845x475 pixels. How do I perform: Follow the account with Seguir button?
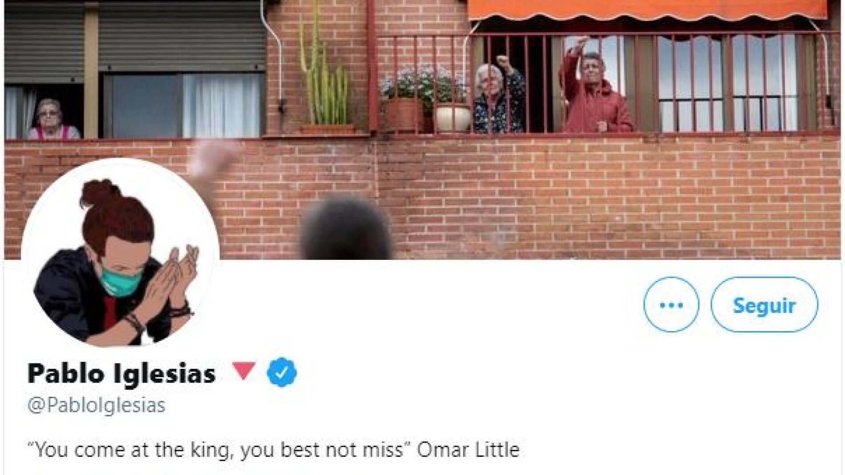pyautogui.click(x=764, y=305)
